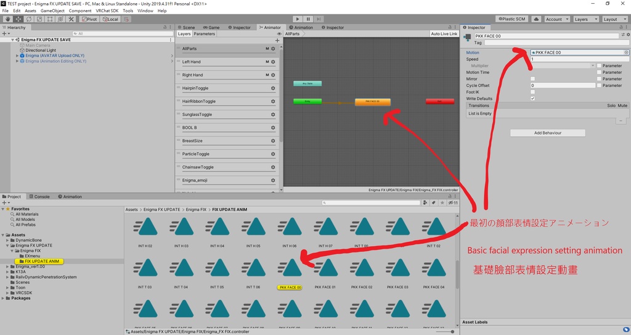Image resolution: width=631 pixels, height=335 pixels.
Task: Select the Hand tool in toolbar
Action: pos(7,19)
